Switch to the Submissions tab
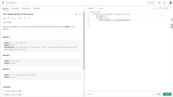This screenshot has width=173, height=97. click(37, 8)
